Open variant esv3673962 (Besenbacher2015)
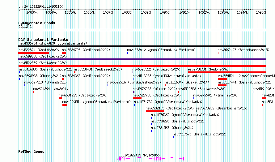 (222, 108)
